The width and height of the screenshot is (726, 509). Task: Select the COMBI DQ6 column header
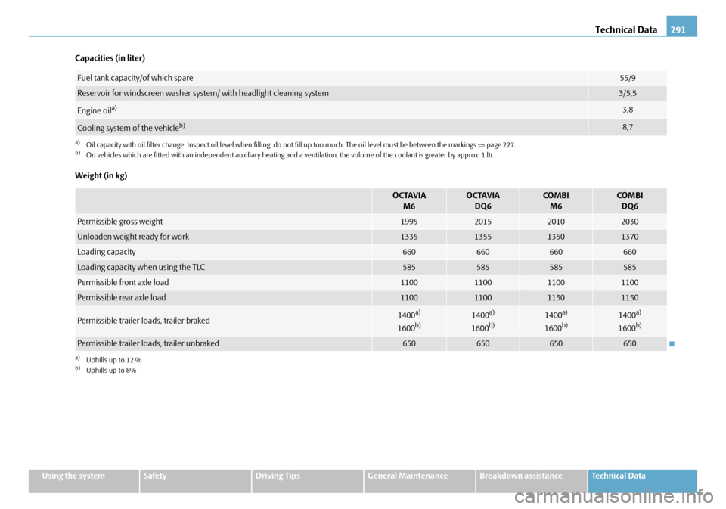[x=629, y=200]
